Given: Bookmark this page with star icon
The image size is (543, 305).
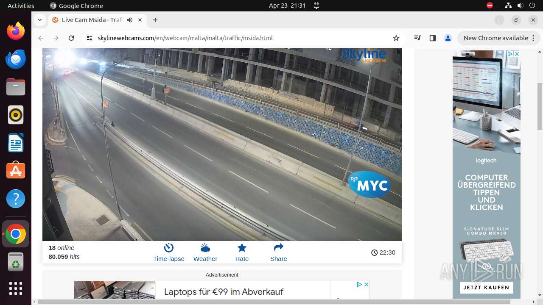Looking at the screenshot, I should click(x=396, y=38).
